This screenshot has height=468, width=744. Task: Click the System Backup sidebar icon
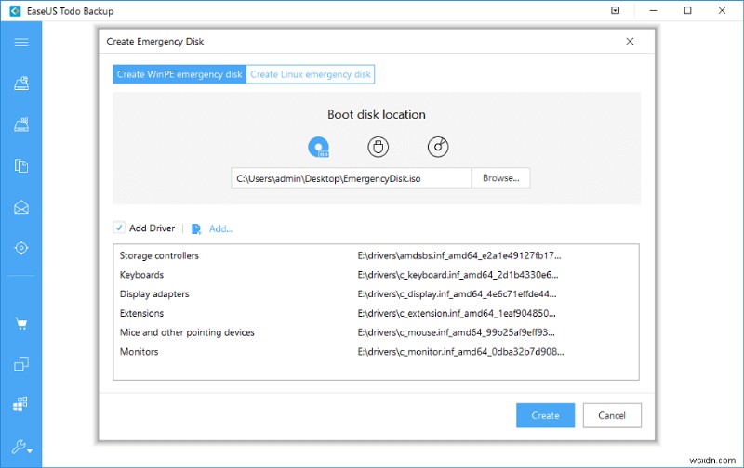click(21, 124)
